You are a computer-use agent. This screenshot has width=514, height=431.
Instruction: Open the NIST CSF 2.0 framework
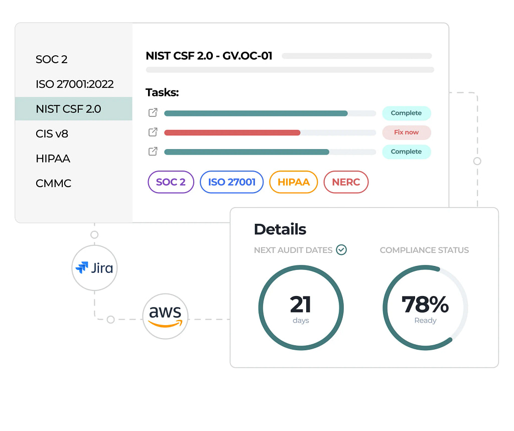tap(69, 109)
